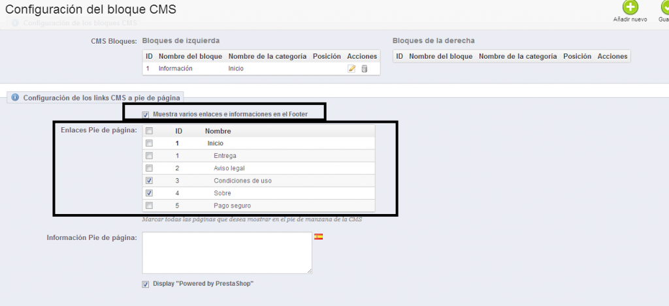
Task: Delete the Información block using trash icon
Action: pos(365,69)
